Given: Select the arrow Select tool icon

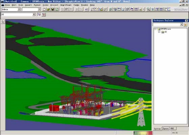Looking at the screenshot, I should tap(3, 22).
